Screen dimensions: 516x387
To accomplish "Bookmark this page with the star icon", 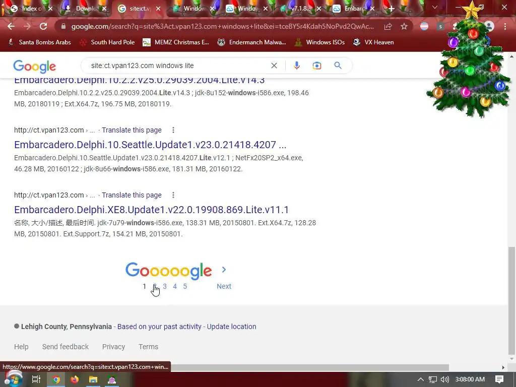I will pyautogui.click(x=404, y=27).
